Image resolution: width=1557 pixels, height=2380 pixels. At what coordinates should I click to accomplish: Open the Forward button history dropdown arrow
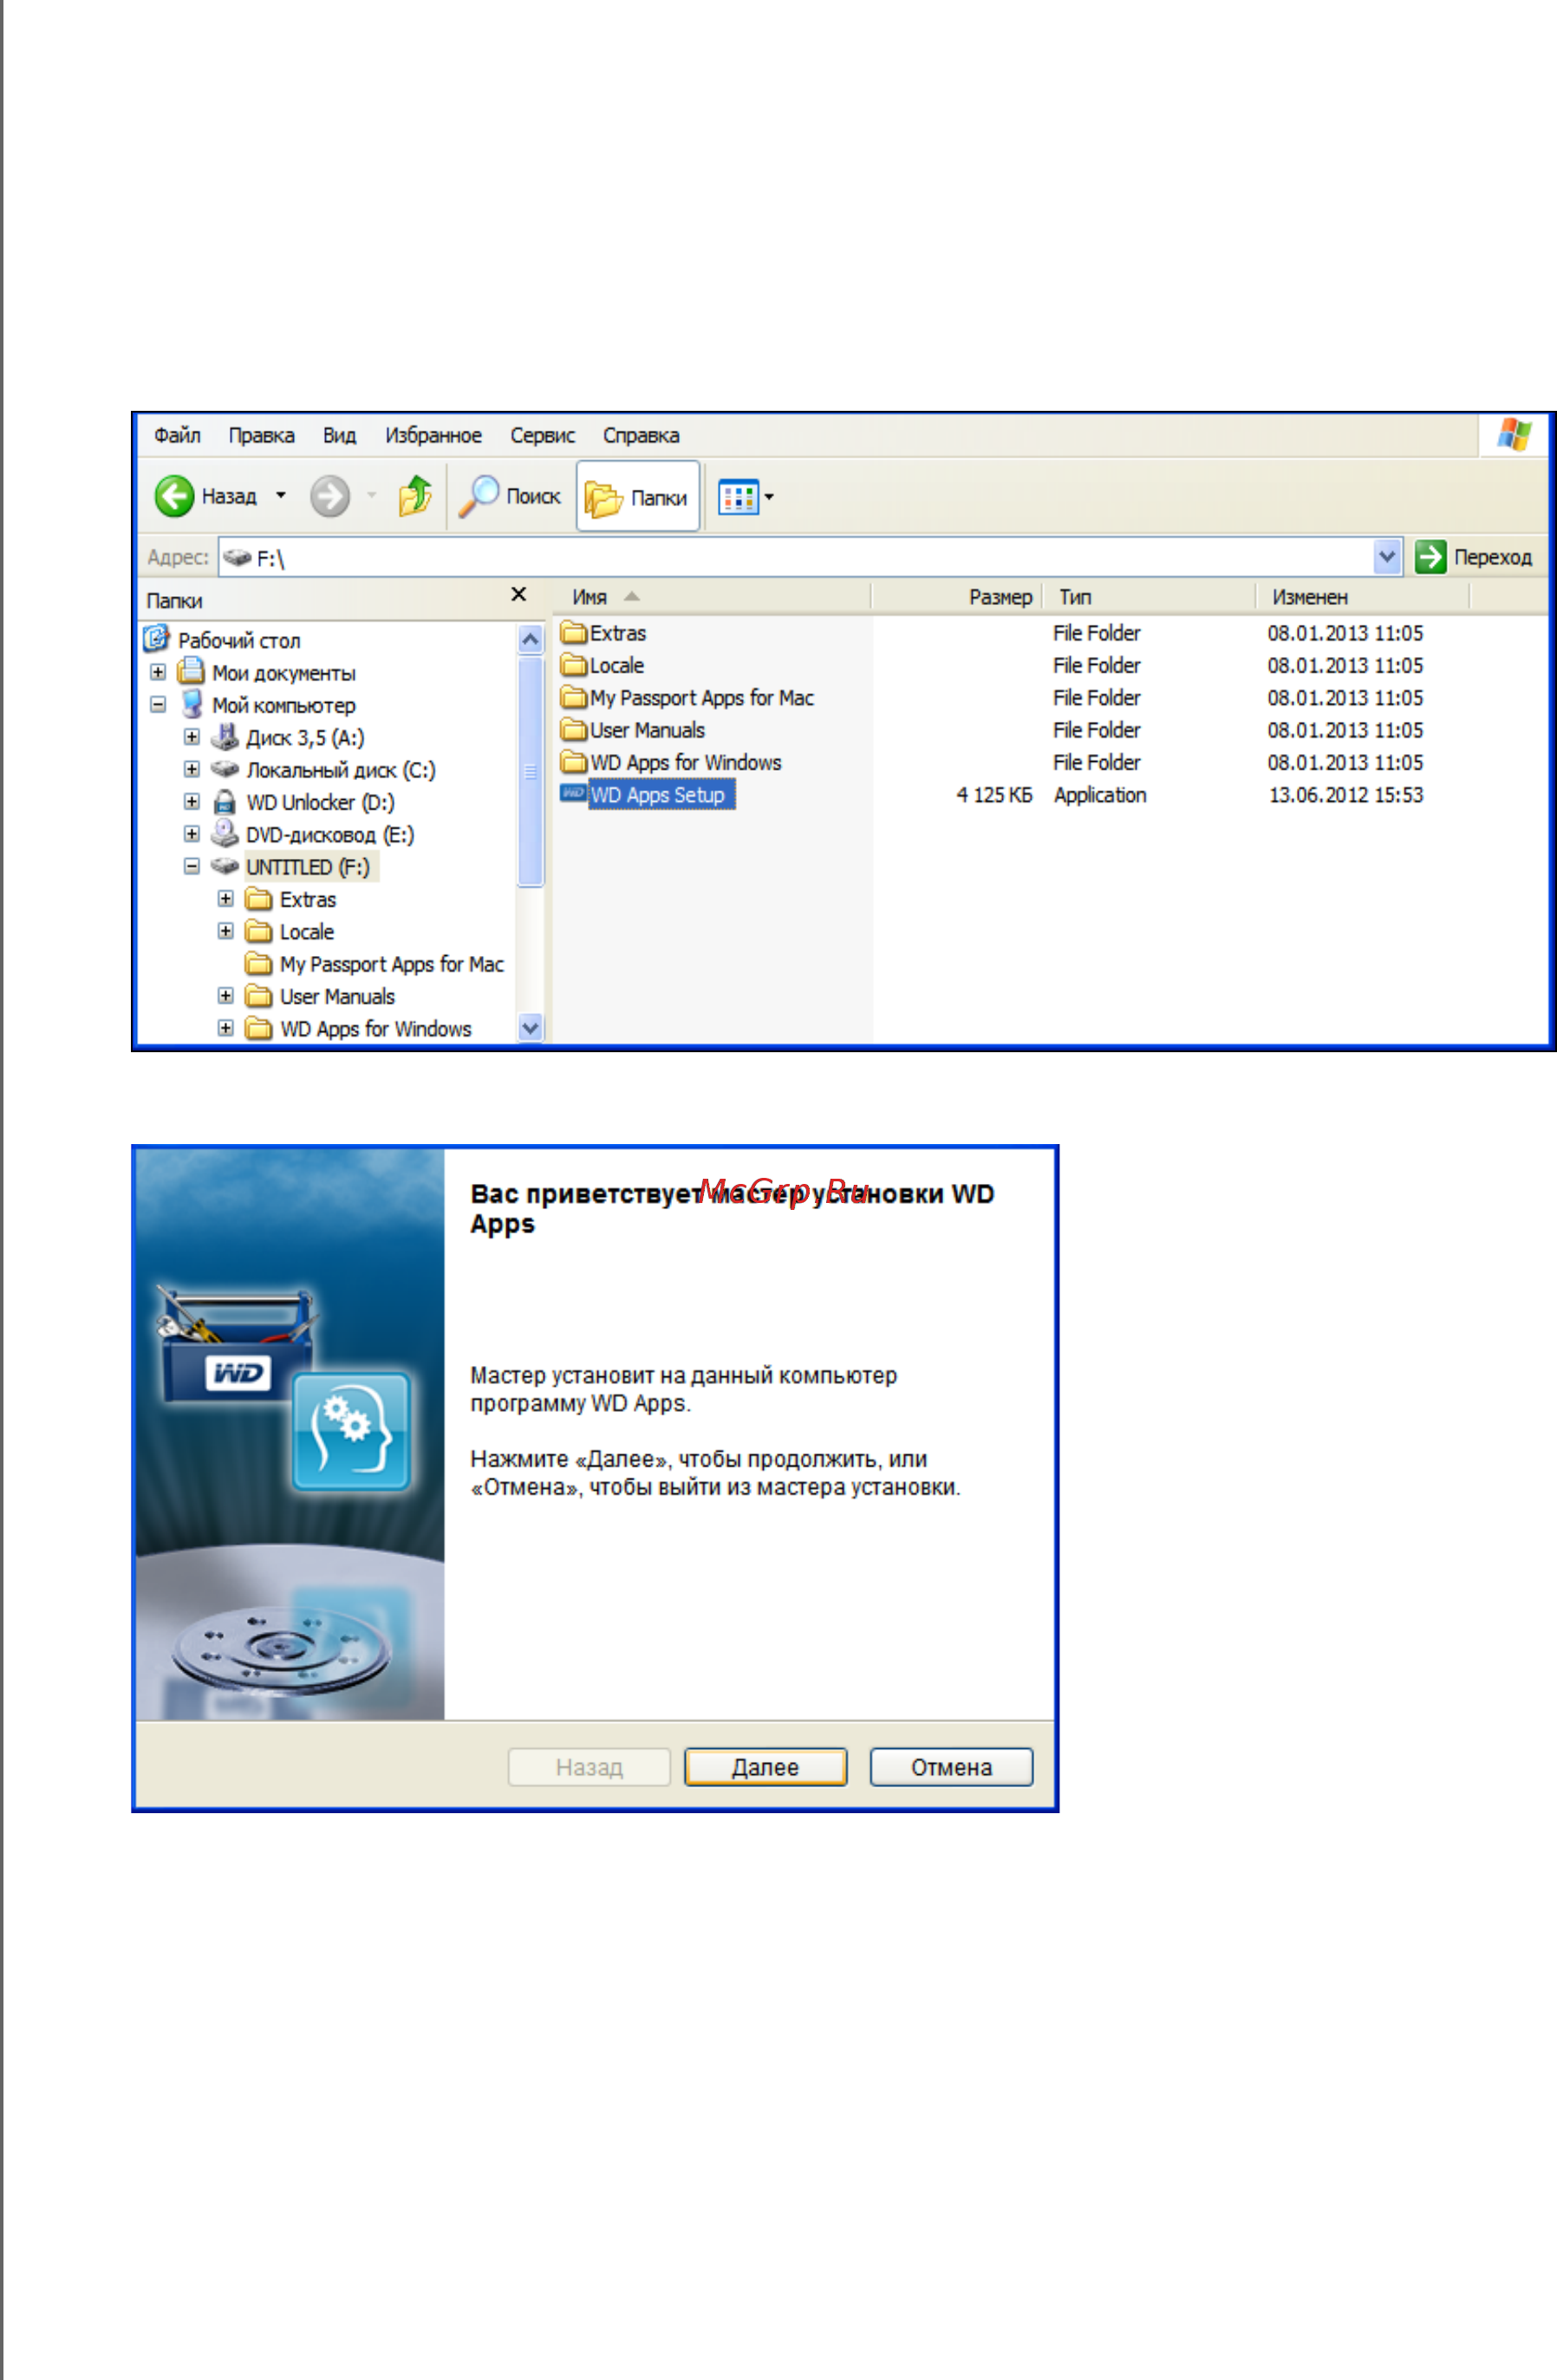point(372,496)
